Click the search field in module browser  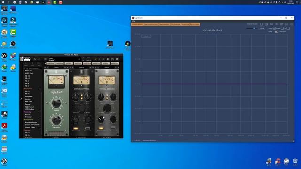point(34,68)
